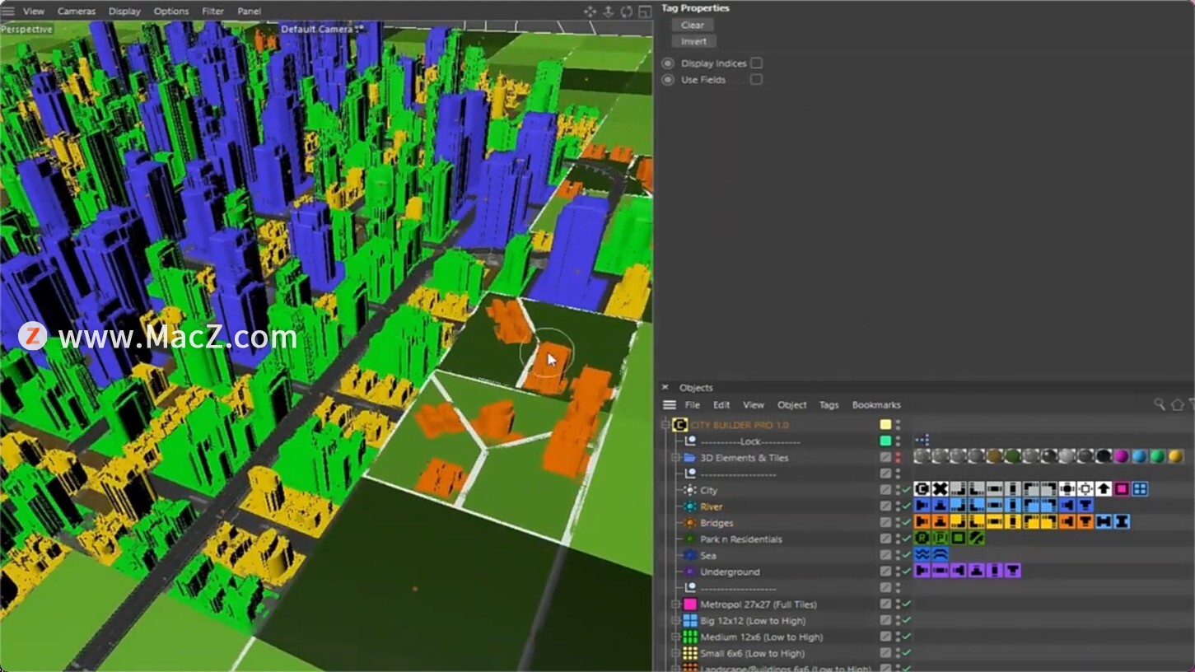Select the pink Metropol square icon
Image resolution: width=1195 pixels, height=672 pixels.
[690, 604]
